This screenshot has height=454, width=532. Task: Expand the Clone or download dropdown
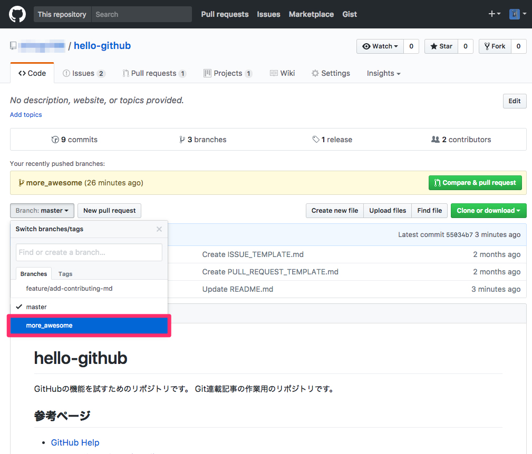click(488, 210)
